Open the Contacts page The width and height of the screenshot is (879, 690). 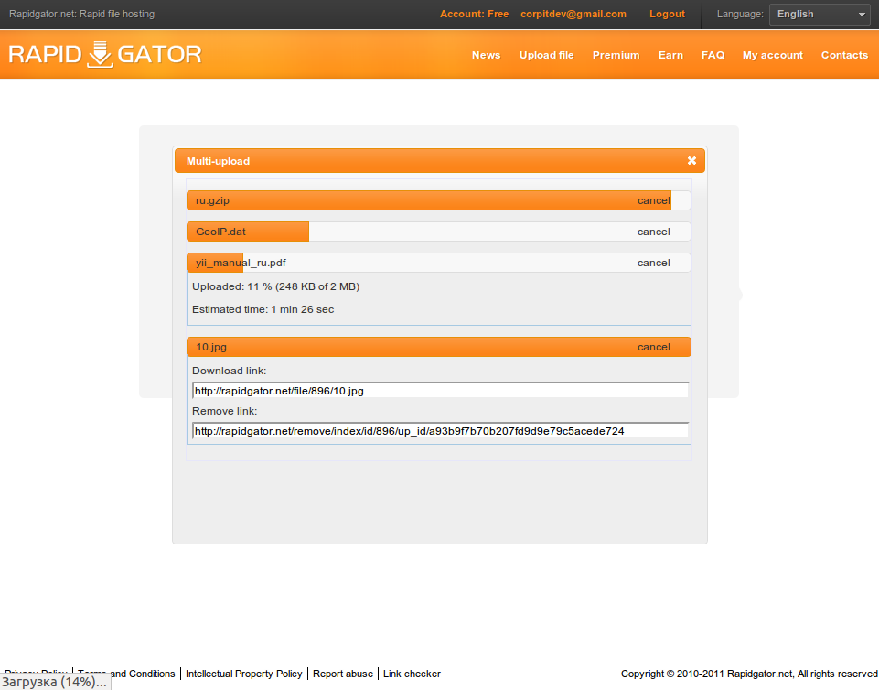[x=845, y=55]
